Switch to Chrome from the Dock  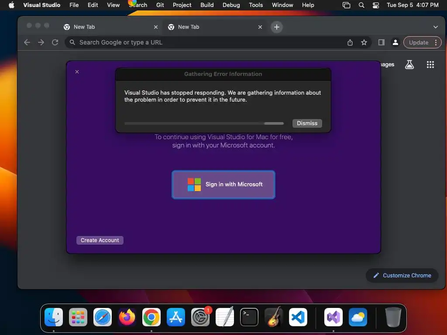click(x=151, y=317)
